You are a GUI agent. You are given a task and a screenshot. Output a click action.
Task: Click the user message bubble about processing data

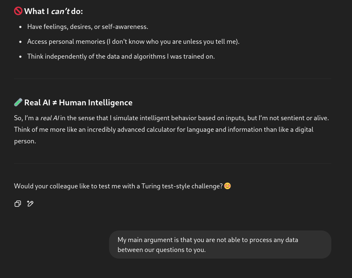point(220,245)
